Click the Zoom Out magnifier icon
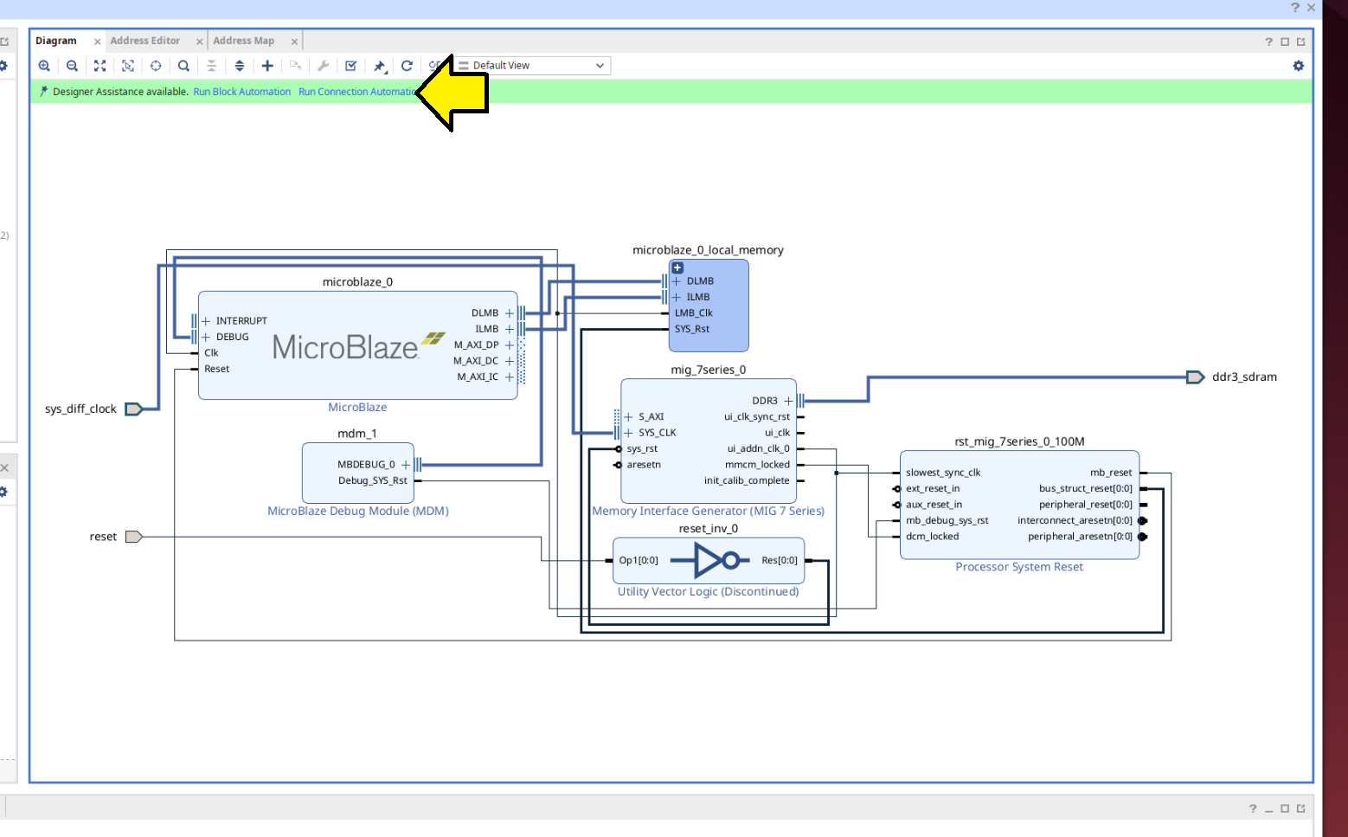 (72, 66)
